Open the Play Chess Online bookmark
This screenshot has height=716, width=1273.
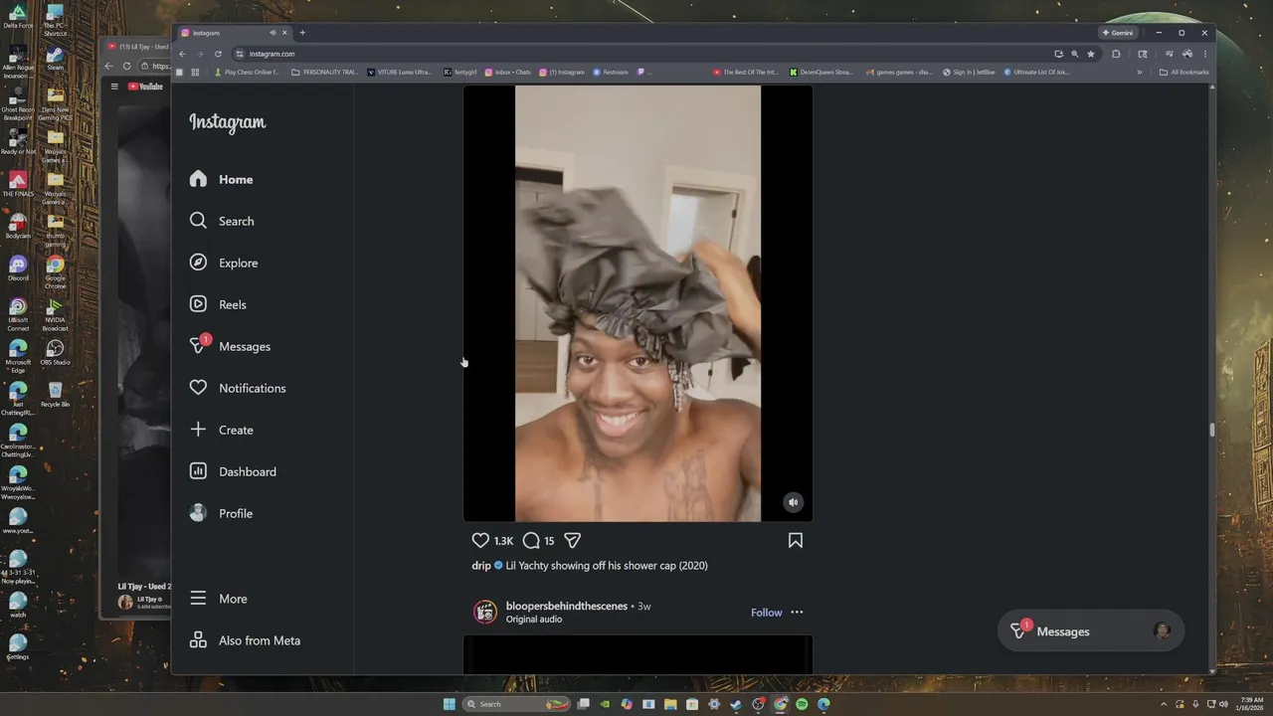point(248,72)
